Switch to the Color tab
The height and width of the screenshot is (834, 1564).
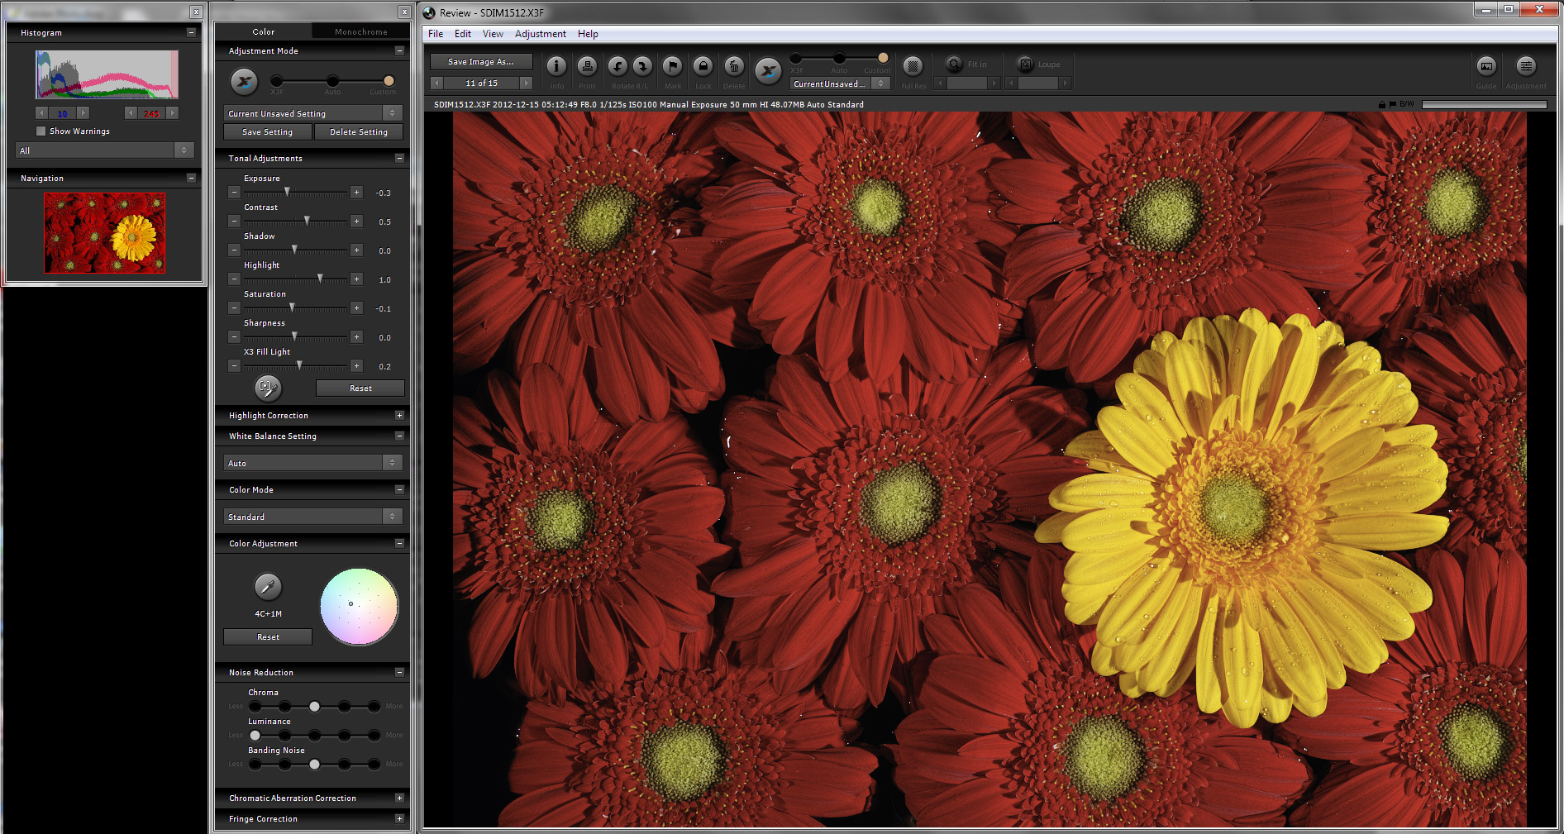(264, 31)
